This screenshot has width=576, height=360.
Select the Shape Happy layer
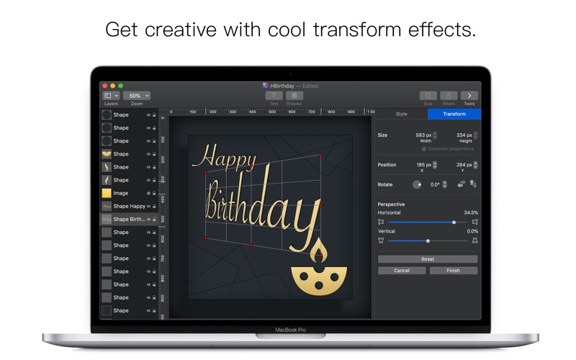(130, 206)
